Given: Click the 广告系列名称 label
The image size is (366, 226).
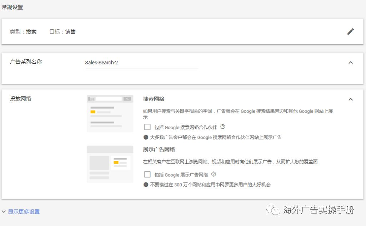Looking at the screenshot, I should [26, 62].
